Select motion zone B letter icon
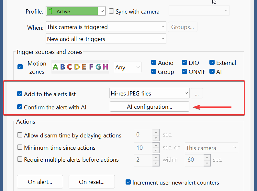Image resolution: width=257 pixels, height=191 pixels. (62, 67)
